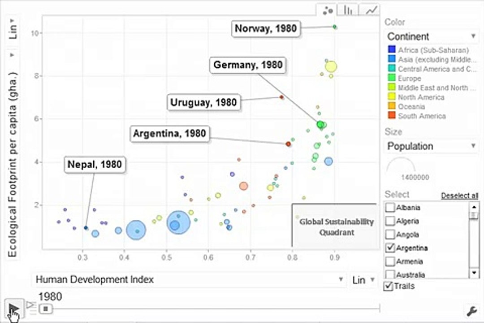This screenshot has height=323, width=484.
Task: Click the timeline slider handle at 1980
Action: [x=46, y=309]
